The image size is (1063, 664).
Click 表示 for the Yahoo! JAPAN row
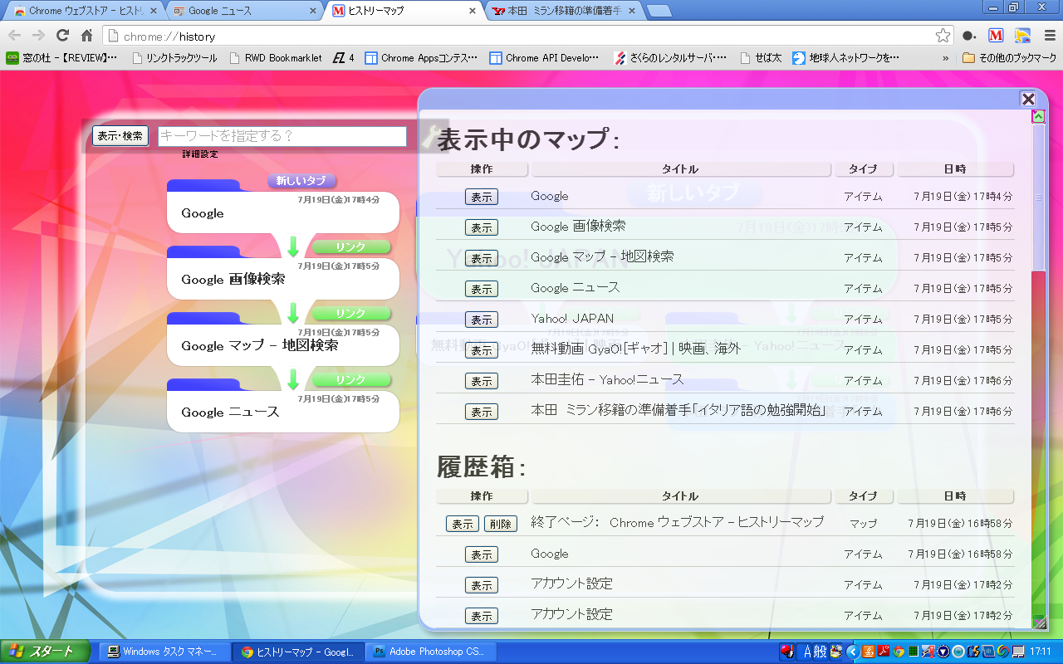tap(482, 320)
